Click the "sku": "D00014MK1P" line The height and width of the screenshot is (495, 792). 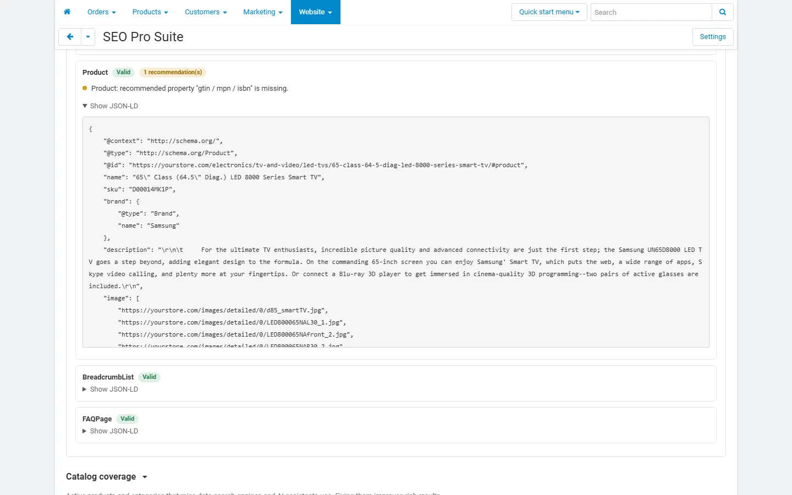(x=140, y=190)
